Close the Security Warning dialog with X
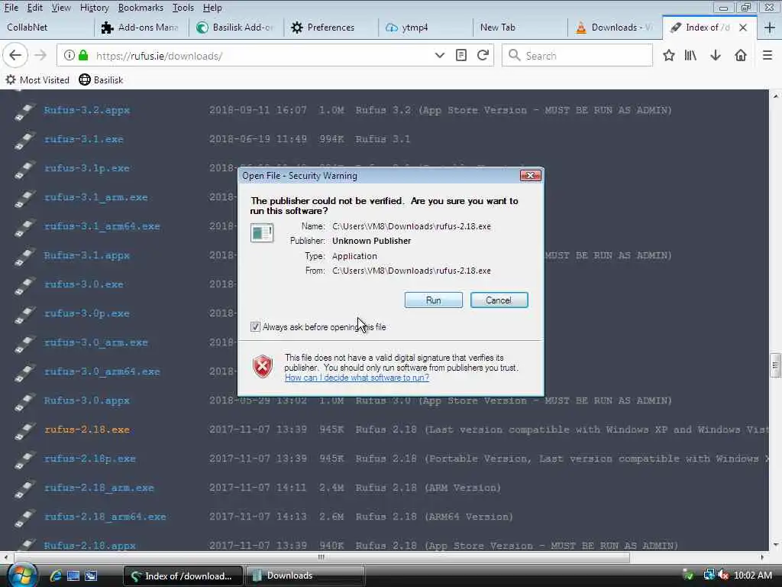Image resolution: width=782 pixels, height=587 pixels. (530, 176)
